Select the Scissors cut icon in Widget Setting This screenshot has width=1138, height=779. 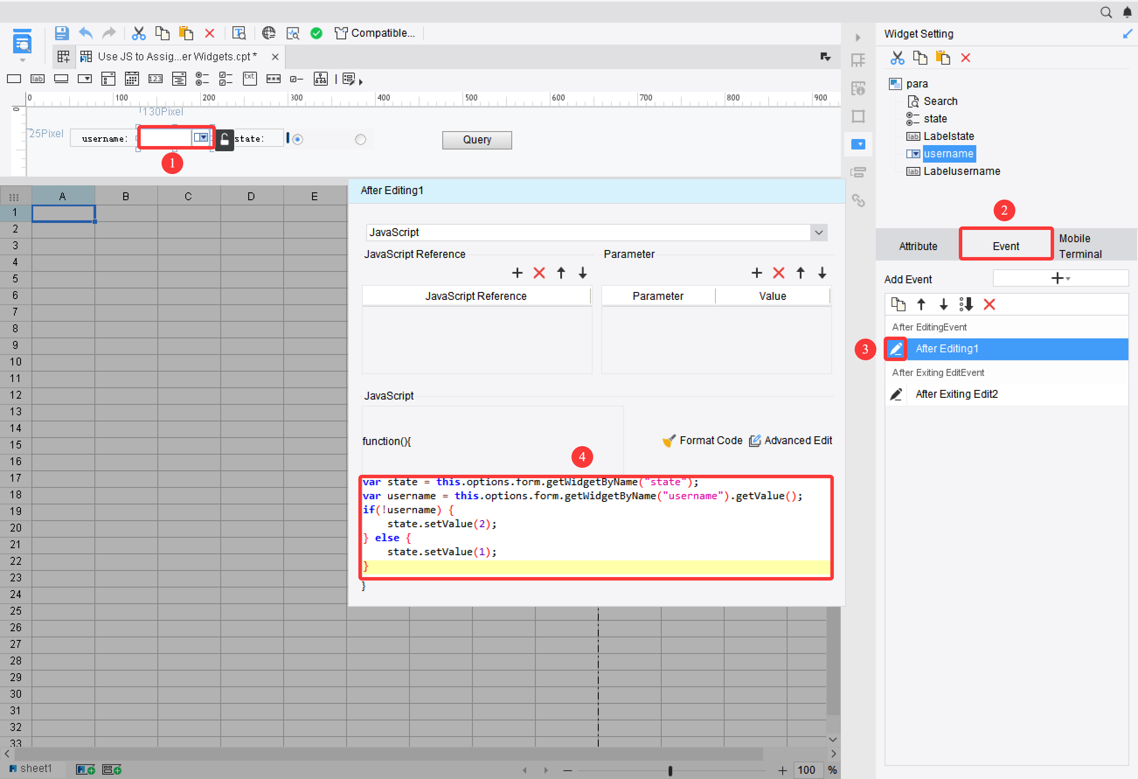click(x=897, y=57)
